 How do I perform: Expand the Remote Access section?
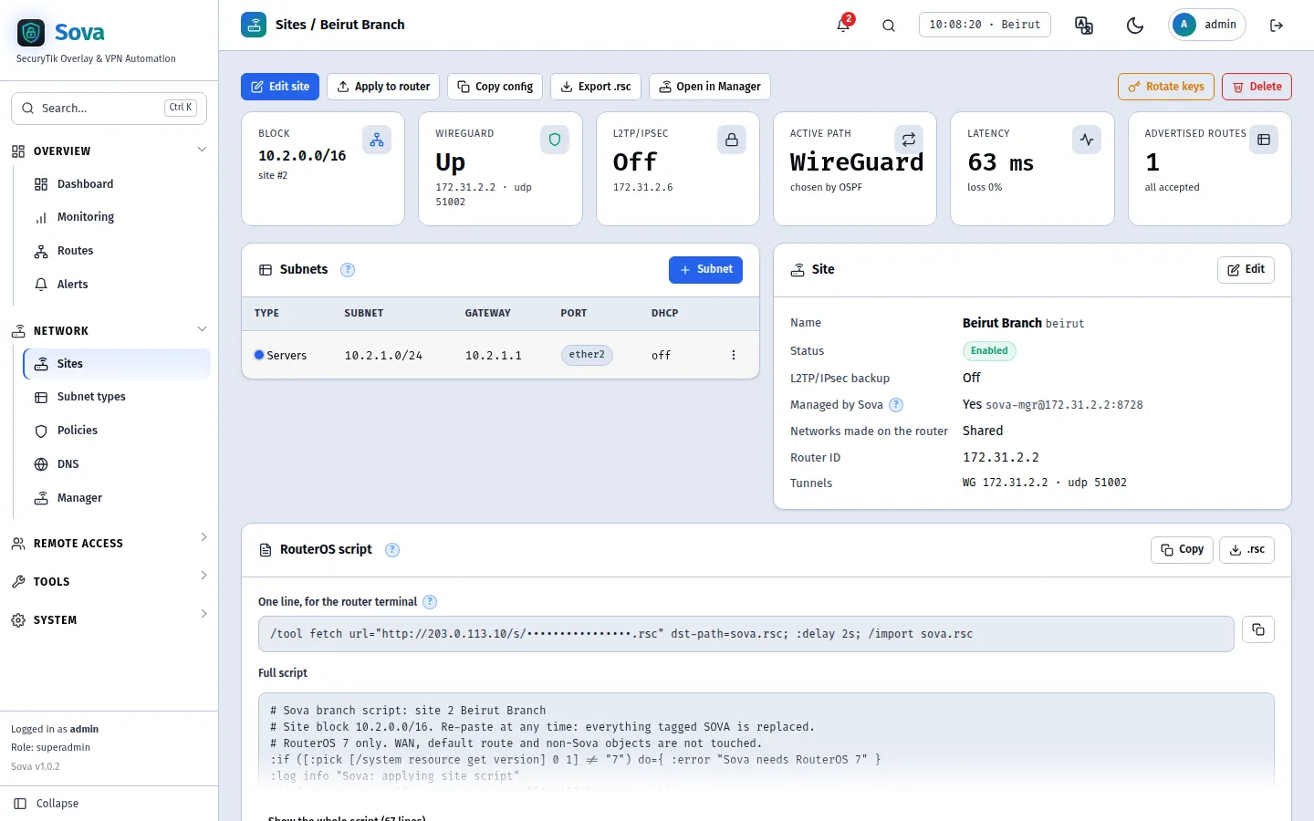[x=109, y=543]
